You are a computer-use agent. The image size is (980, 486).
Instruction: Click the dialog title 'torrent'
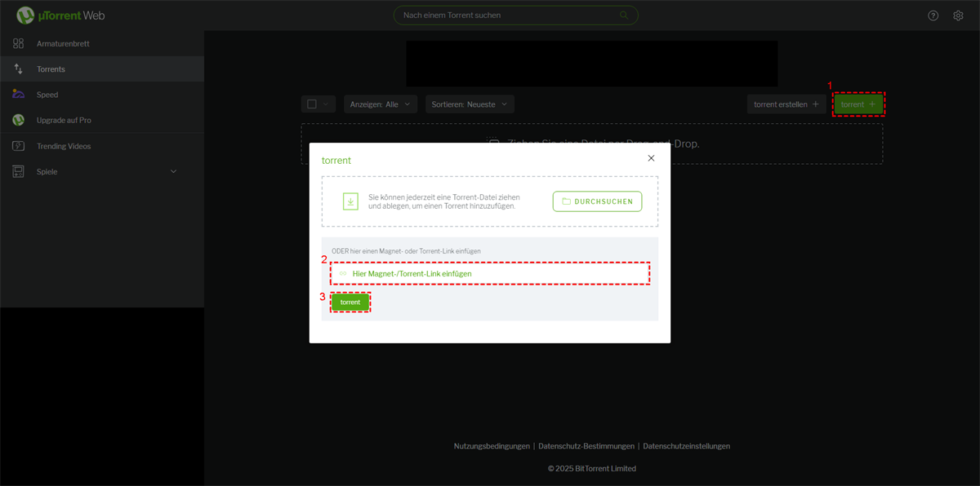[336, 161]
